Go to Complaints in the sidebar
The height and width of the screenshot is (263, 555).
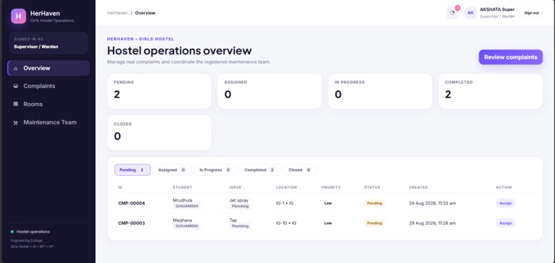[x=48, y=86]
